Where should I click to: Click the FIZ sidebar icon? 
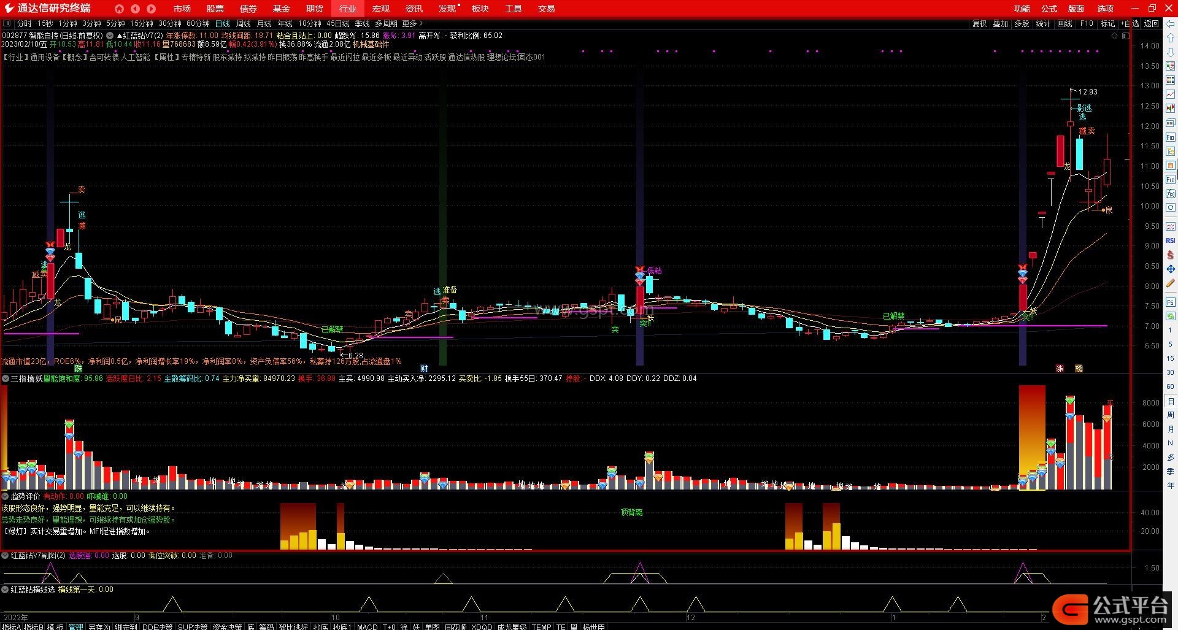[1171, 180]
